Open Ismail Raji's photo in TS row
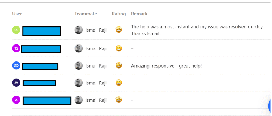Viewport: 272px width, 116px height. coord(79,48)
